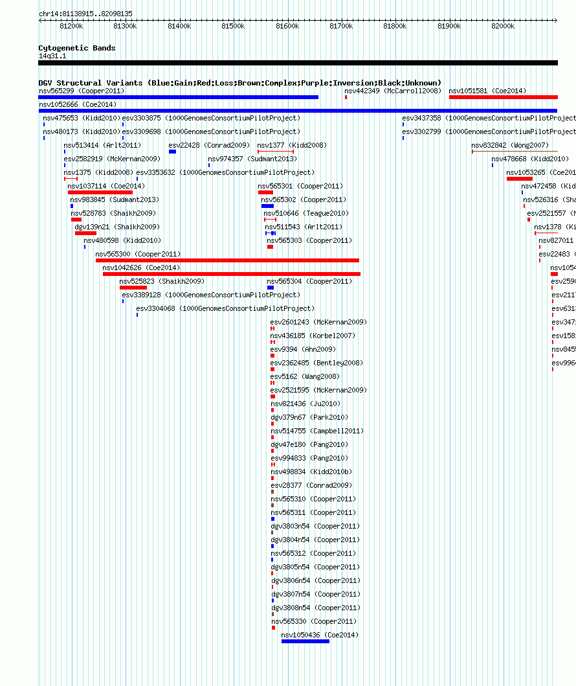Open esv2582919 (McKernan2009) variant
Screen dimensions: 576x686
(x=113, y=159)
